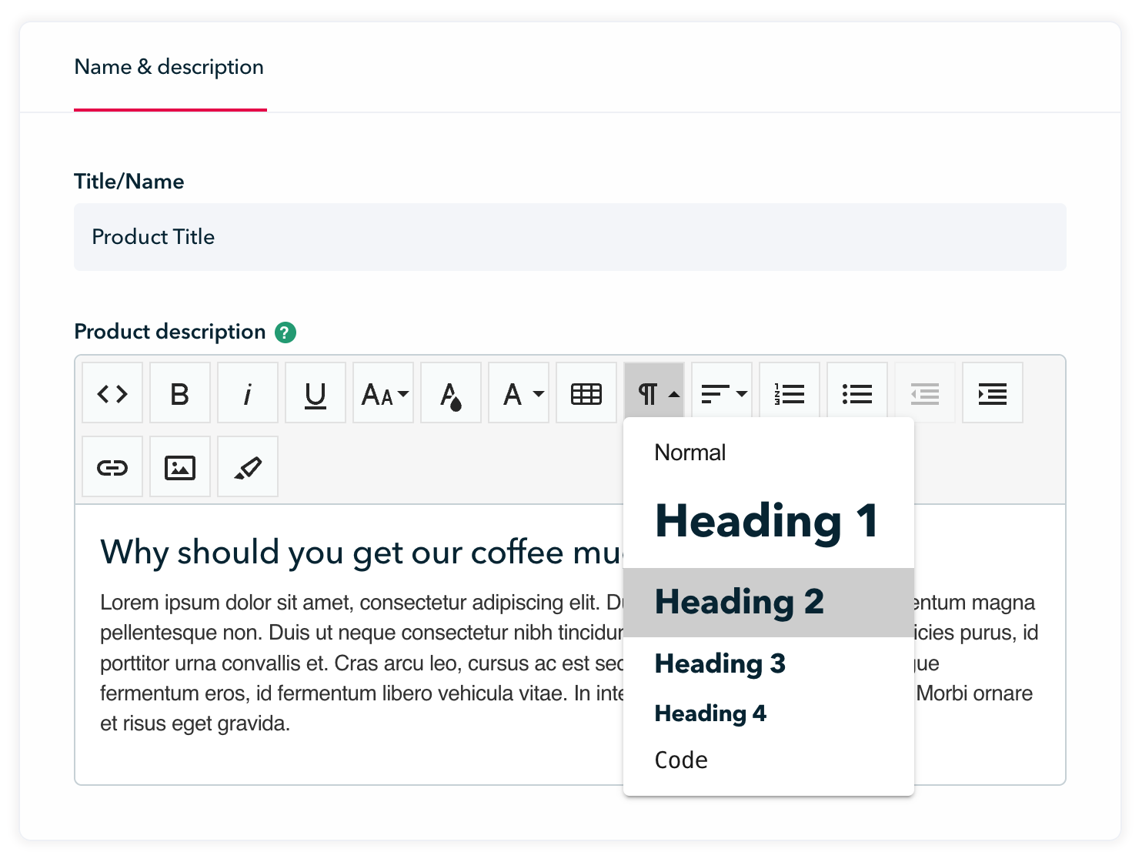Click the clear formatting brush icon
Screen dimensions: 1142x862
coord(248,467)
